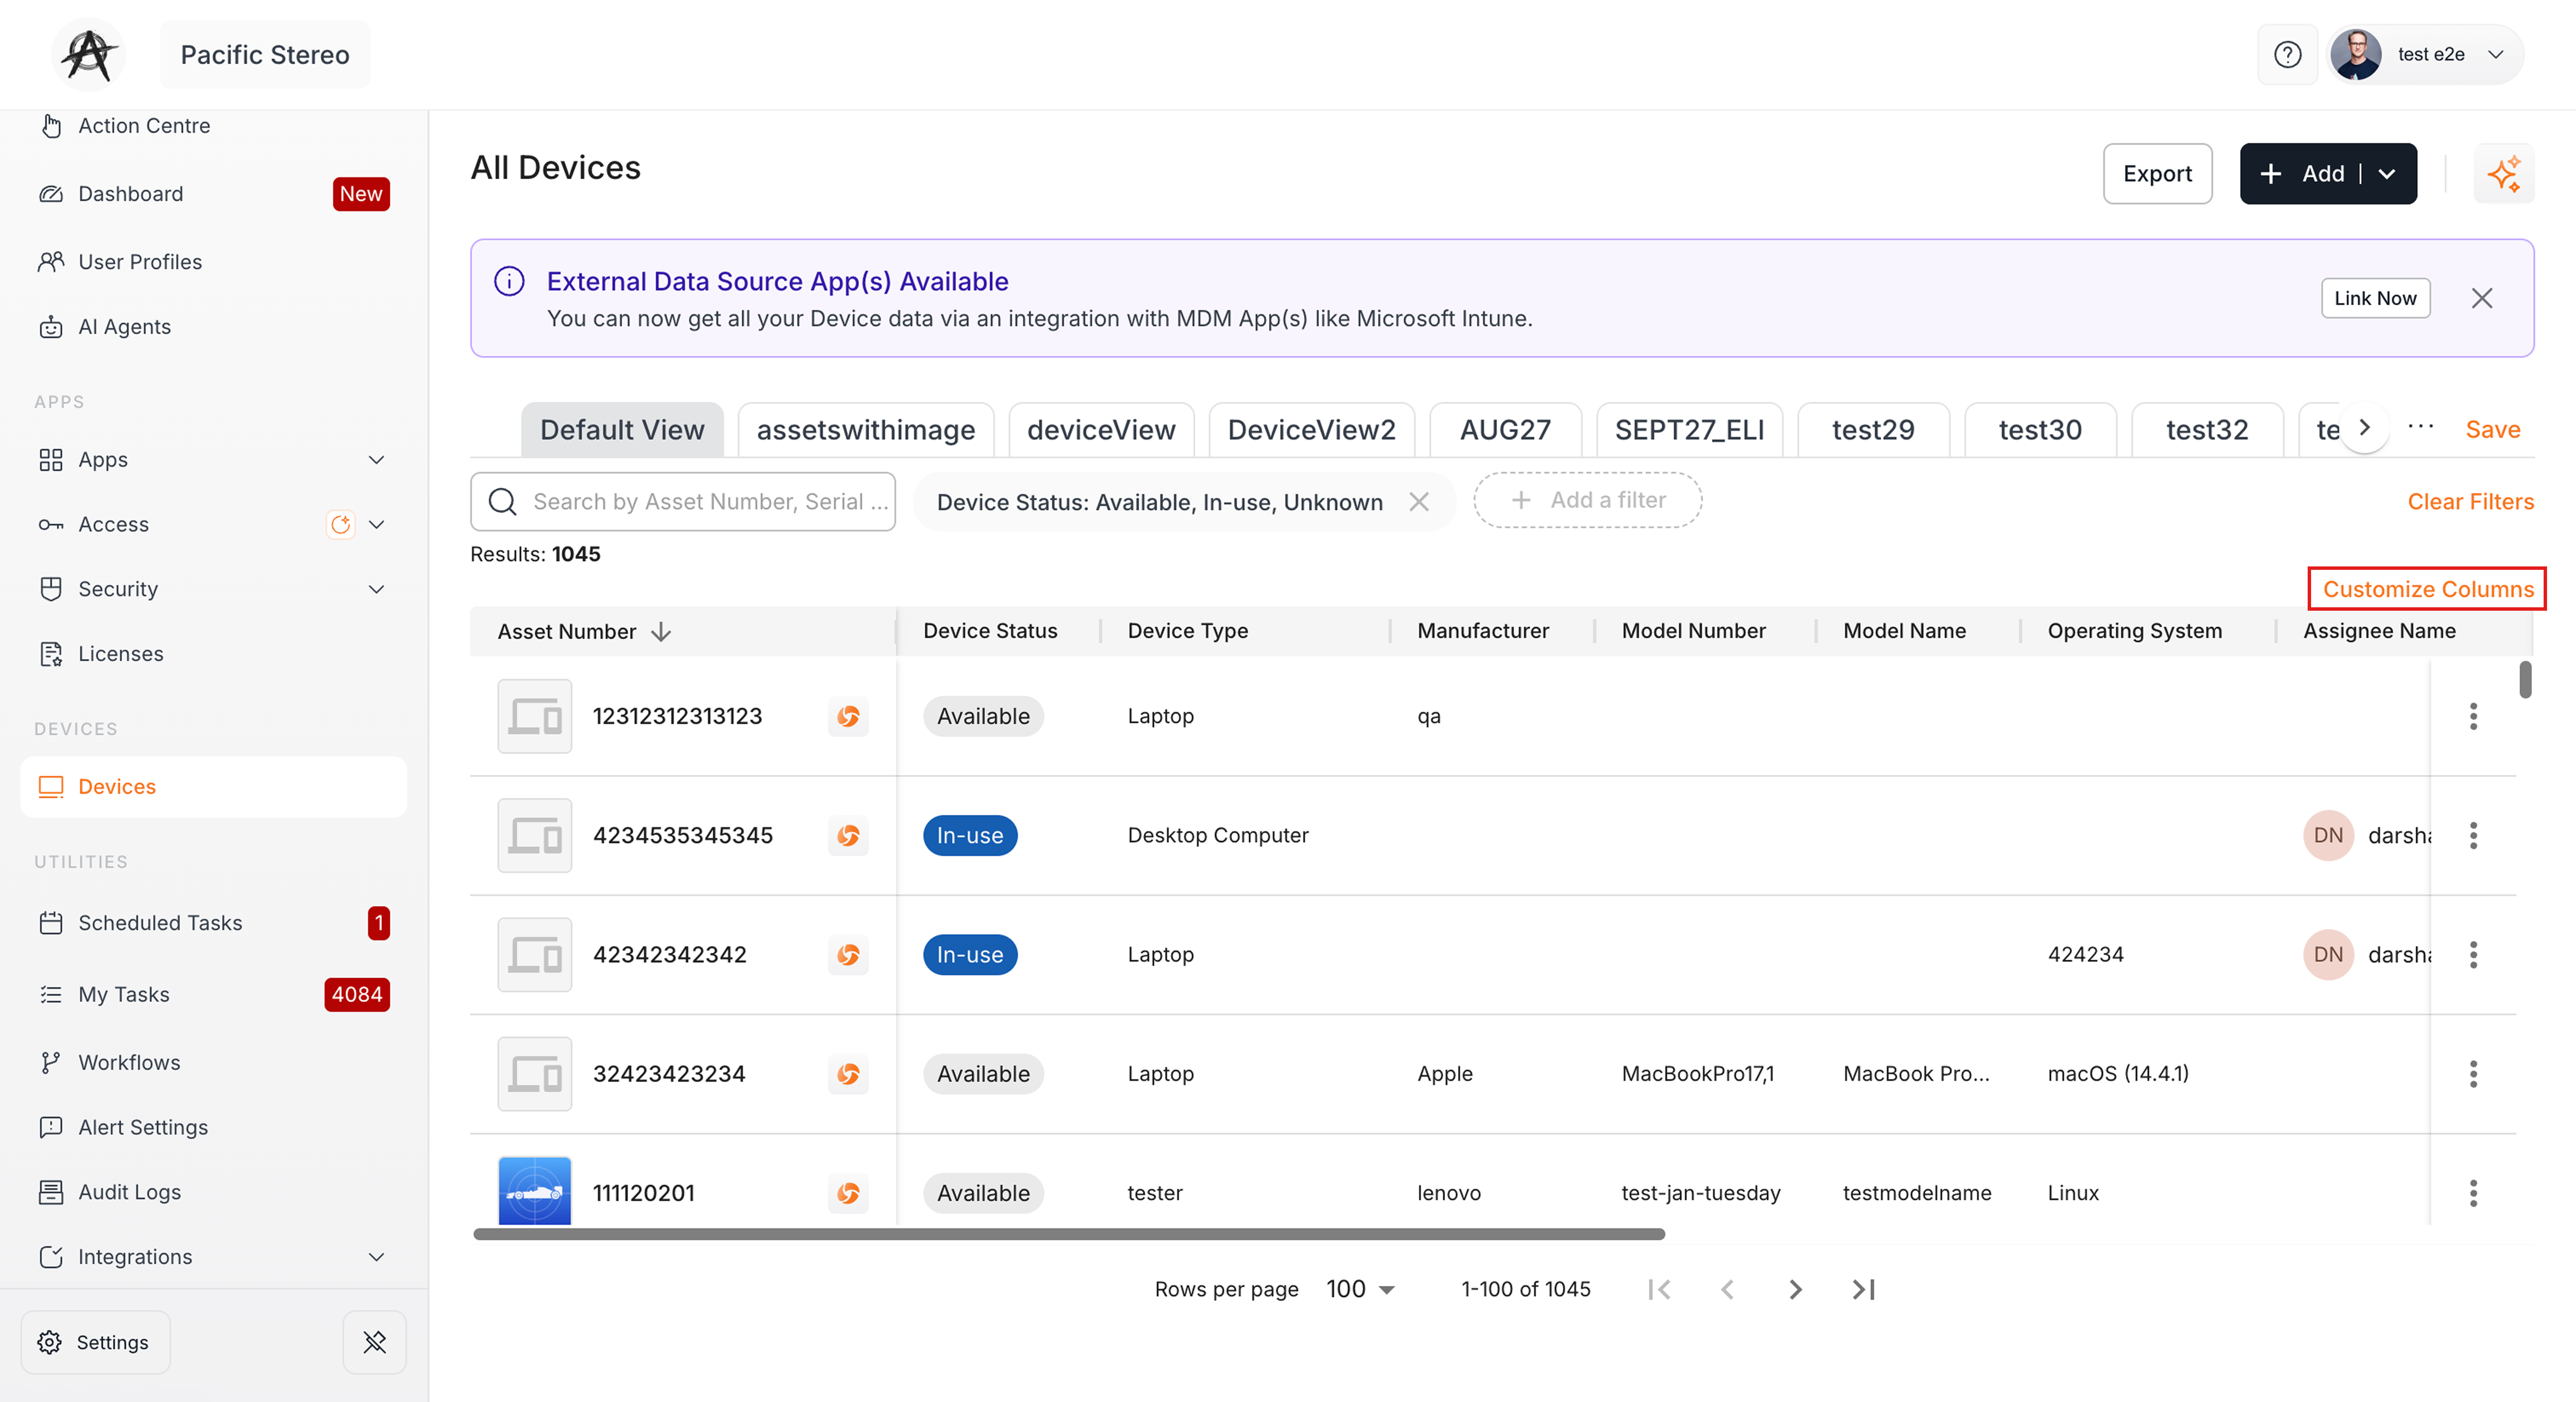Click the Pacific Stereo logo icon
The height and width of the screenshot is (1402, 2576).
click(x=89, y=54)
